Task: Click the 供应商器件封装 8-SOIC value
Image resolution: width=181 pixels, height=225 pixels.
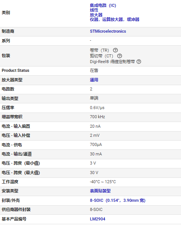Action: [x=96, y=209]
